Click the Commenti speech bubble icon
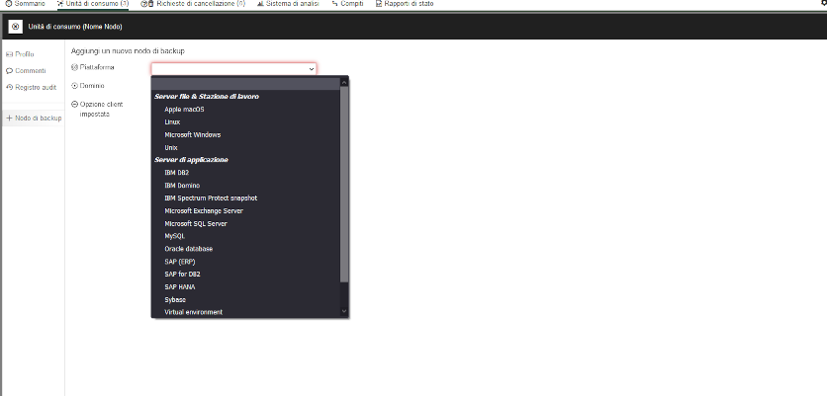 coord(9,70)
